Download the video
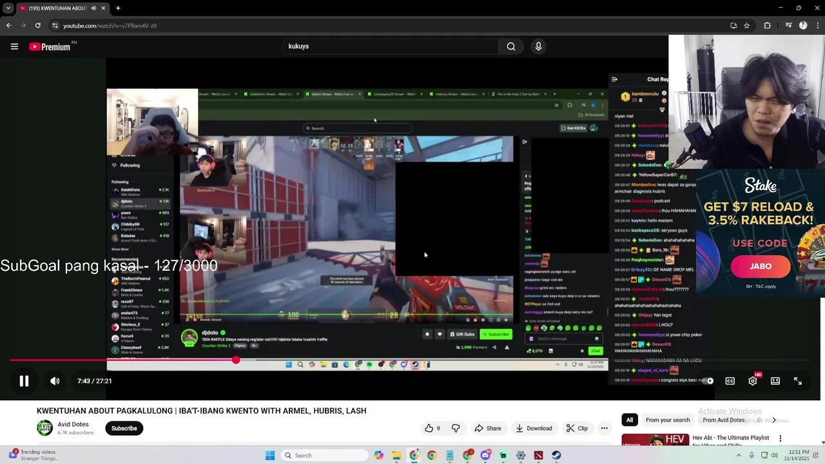The height and width of the screenshot is (464, 825). click(534, 428)
